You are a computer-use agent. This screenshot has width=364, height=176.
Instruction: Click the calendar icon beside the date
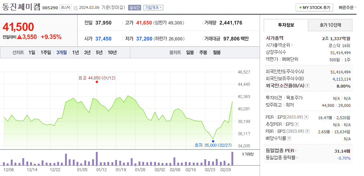coord(76,8)
